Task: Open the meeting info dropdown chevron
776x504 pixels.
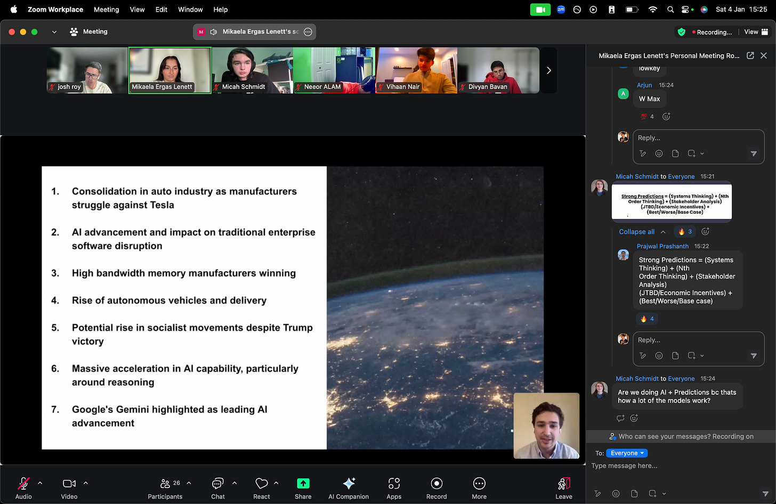Action: click(54, 32)
